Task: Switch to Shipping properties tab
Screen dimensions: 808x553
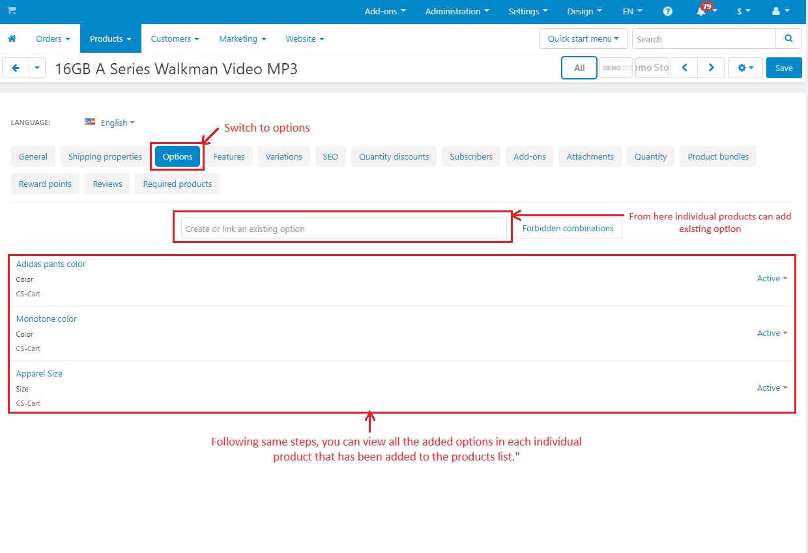Action: tap(105, 156)
